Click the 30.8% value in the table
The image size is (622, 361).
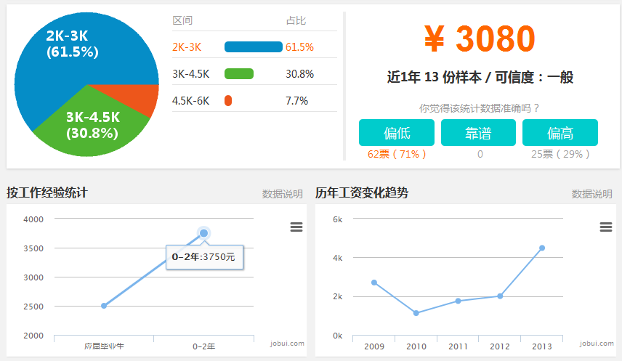click(x=299, y=74)
